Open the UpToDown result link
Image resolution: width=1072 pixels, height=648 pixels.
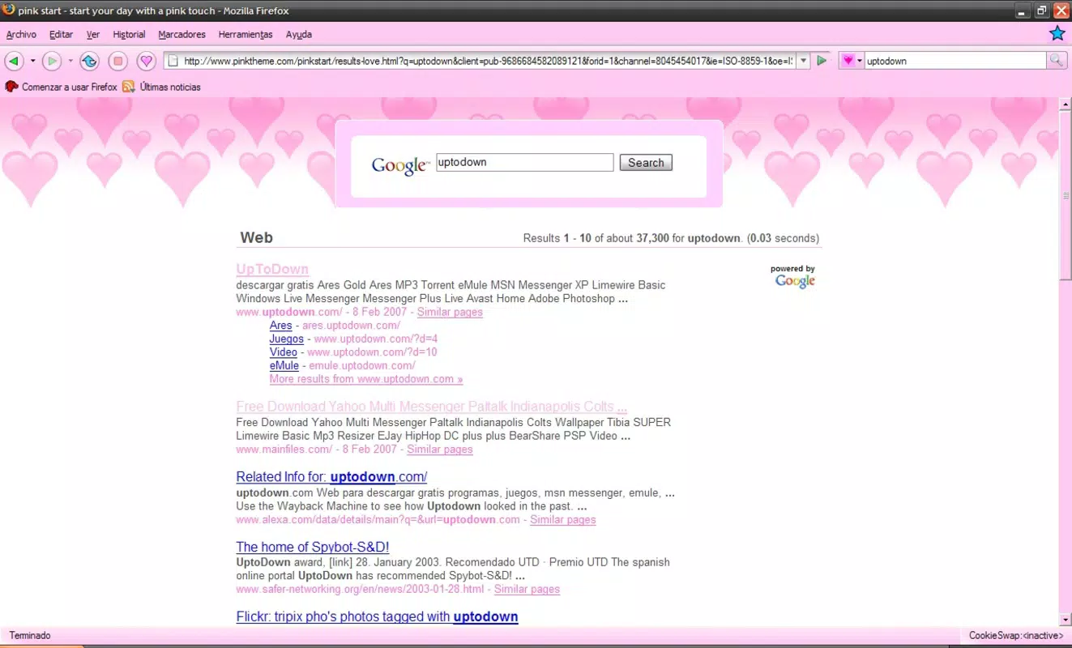pos(272,269)
